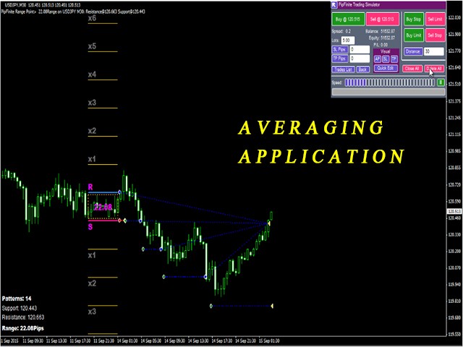Image resolution: width=463 pixels, height=347 pixels.
Task: Click the PipFinite panel arrow icon
Action: coord(334,5)
